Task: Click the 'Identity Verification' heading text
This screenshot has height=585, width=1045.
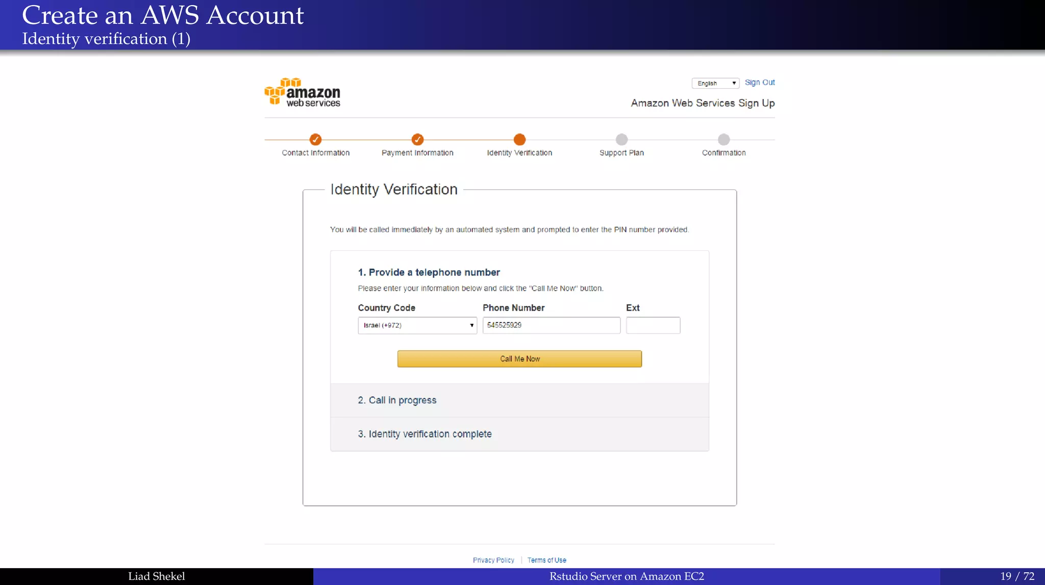Action: (394, 189)
